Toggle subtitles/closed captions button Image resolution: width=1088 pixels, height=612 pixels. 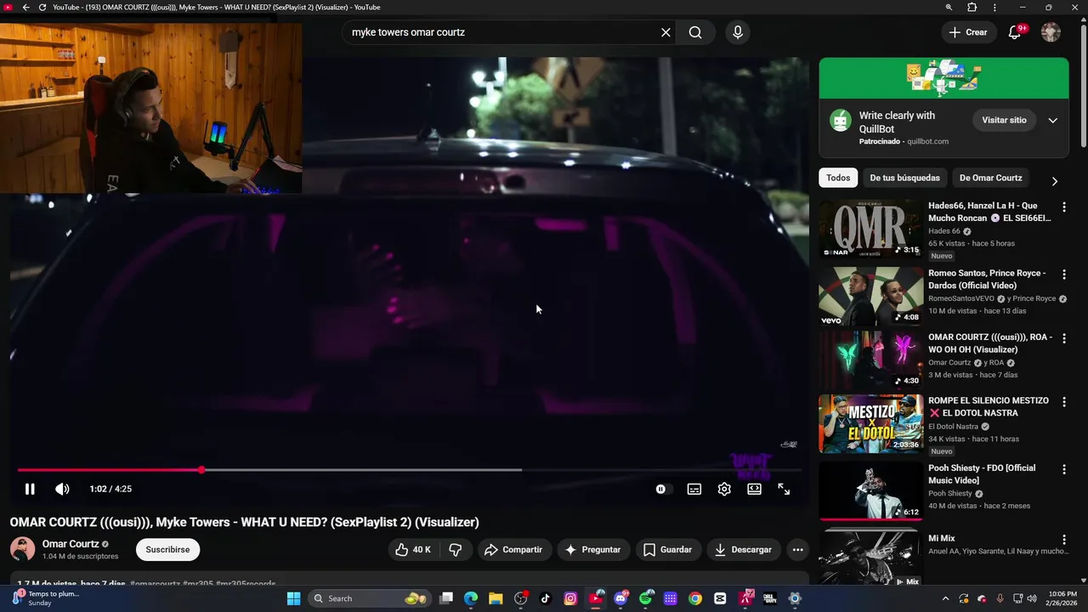point(694,489)
